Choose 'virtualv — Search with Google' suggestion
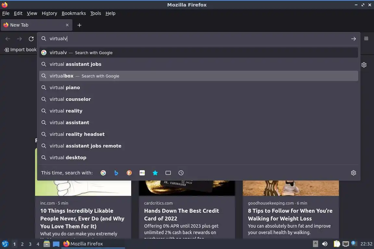 pos(198,53)
